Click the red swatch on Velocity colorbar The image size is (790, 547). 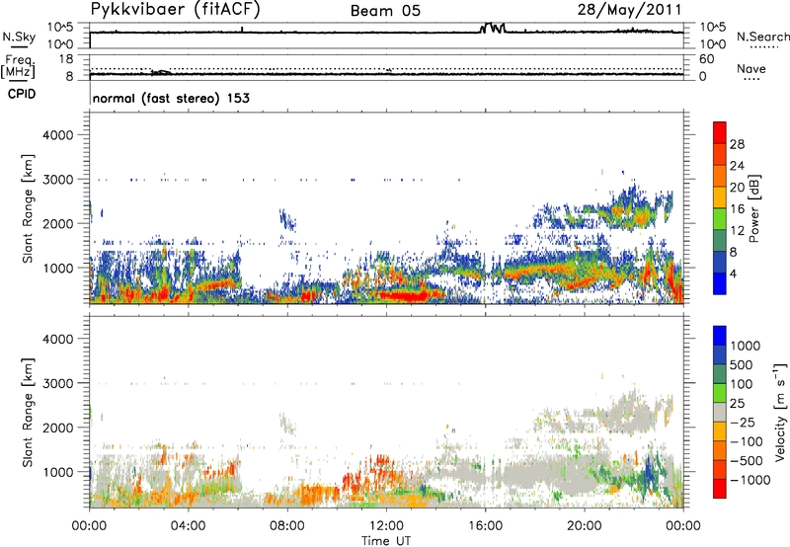[720, 489]
